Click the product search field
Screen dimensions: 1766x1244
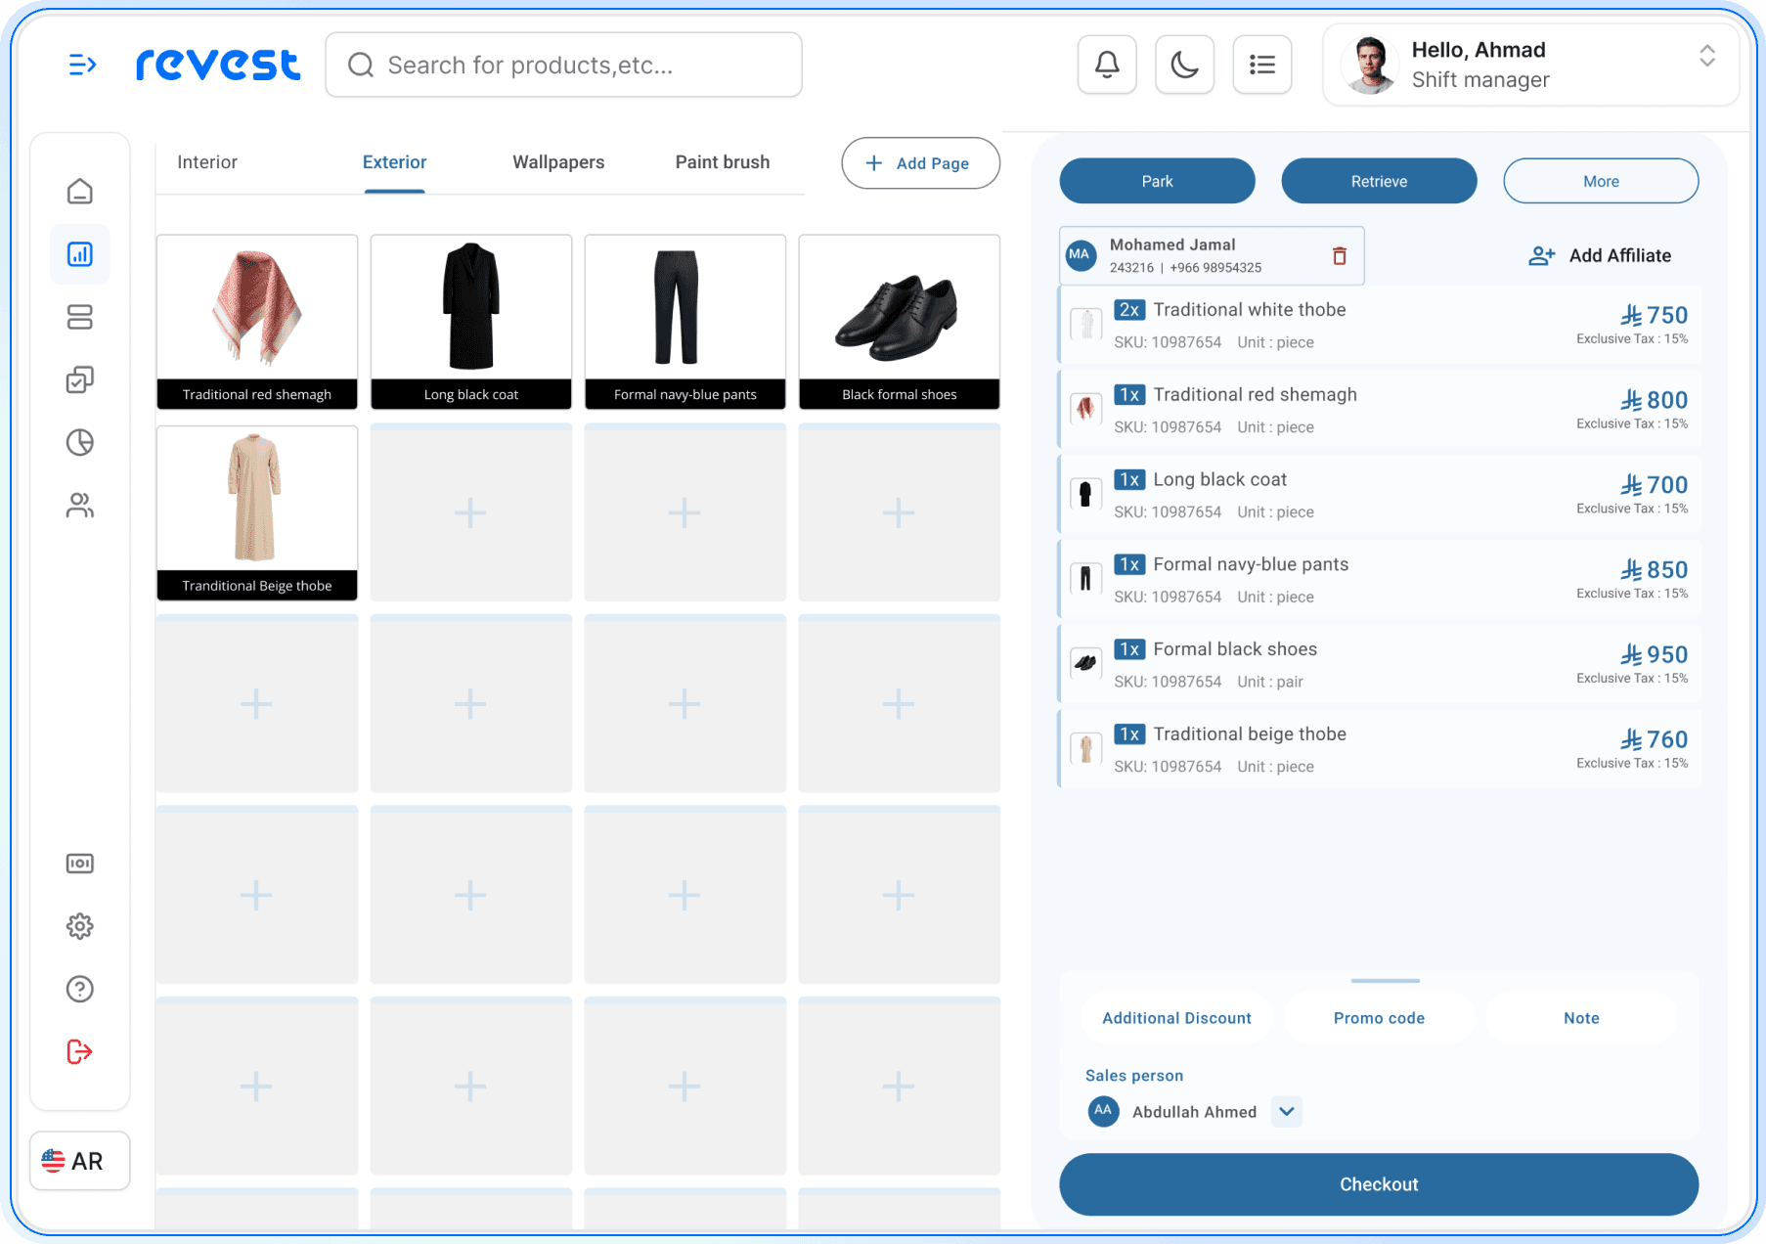564,65
